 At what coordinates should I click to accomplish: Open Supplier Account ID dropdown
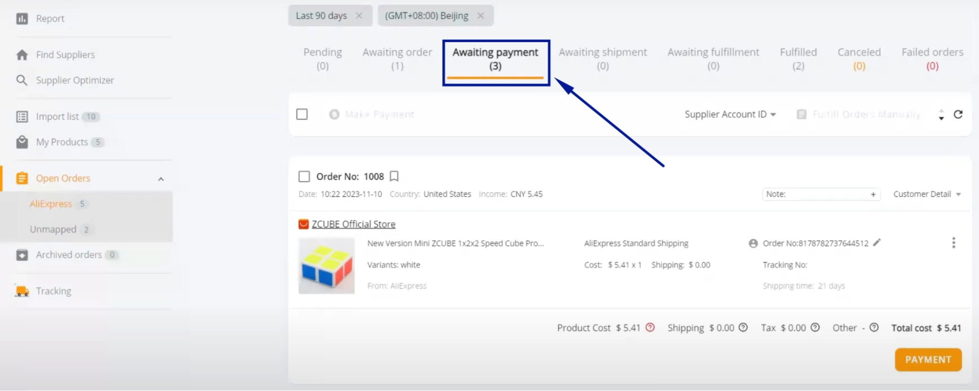point(730,115)
